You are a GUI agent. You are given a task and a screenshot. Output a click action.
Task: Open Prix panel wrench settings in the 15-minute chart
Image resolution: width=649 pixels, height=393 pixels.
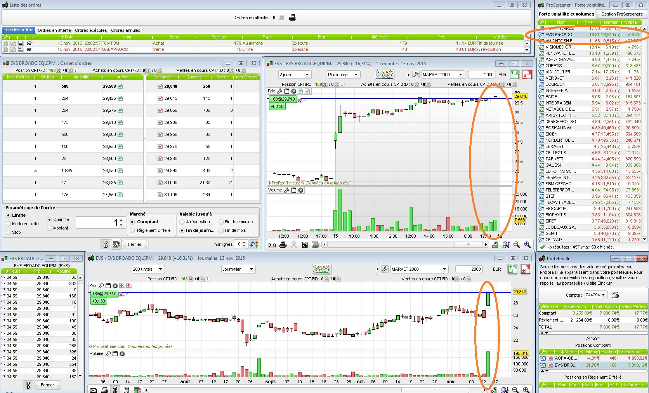pos(279,91)
